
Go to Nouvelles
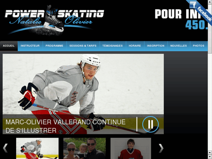[x=178, y=46]
